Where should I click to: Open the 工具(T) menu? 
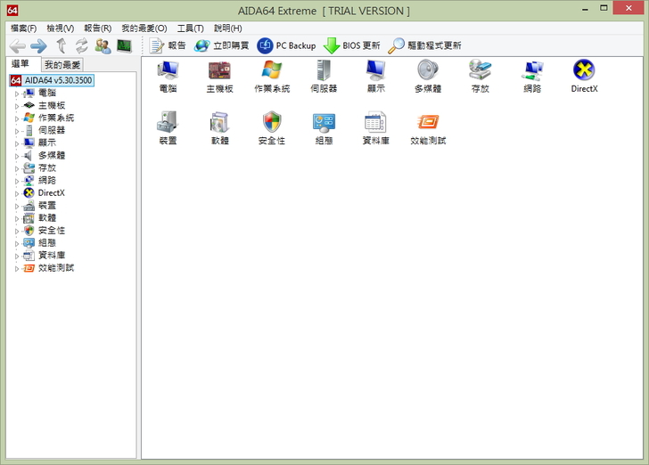point(190,29)
